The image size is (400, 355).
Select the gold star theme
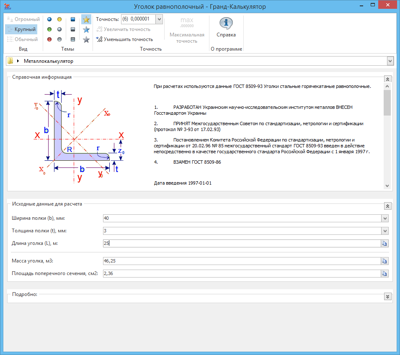[86, 19]
